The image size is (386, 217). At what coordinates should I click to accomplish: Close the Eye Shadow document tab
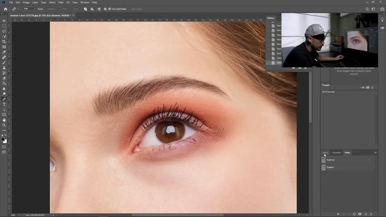73,15
